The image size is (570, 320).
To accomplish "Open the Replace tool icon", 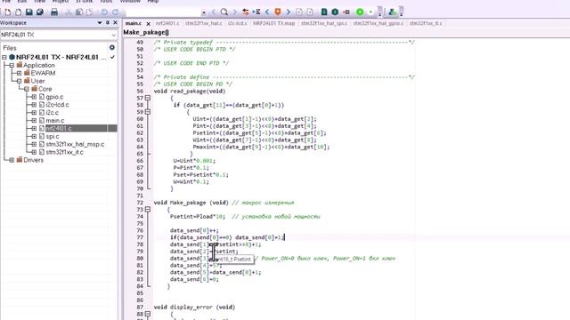I will pyautogui.click(x=246, y=12).
